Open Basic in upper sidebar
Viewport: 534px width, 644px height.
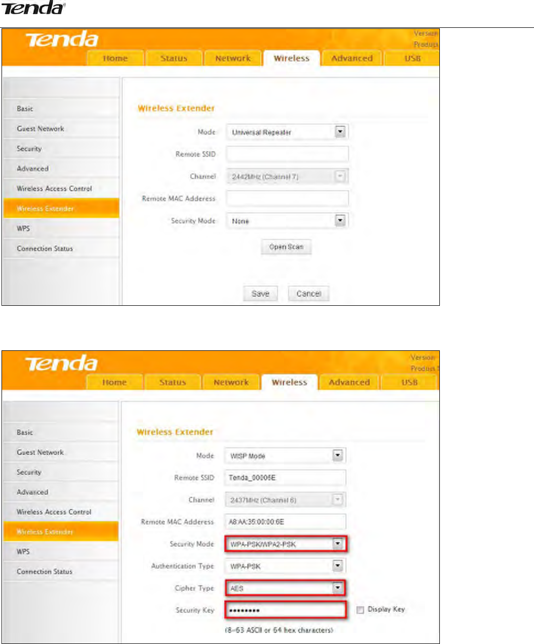coord(61,108)
